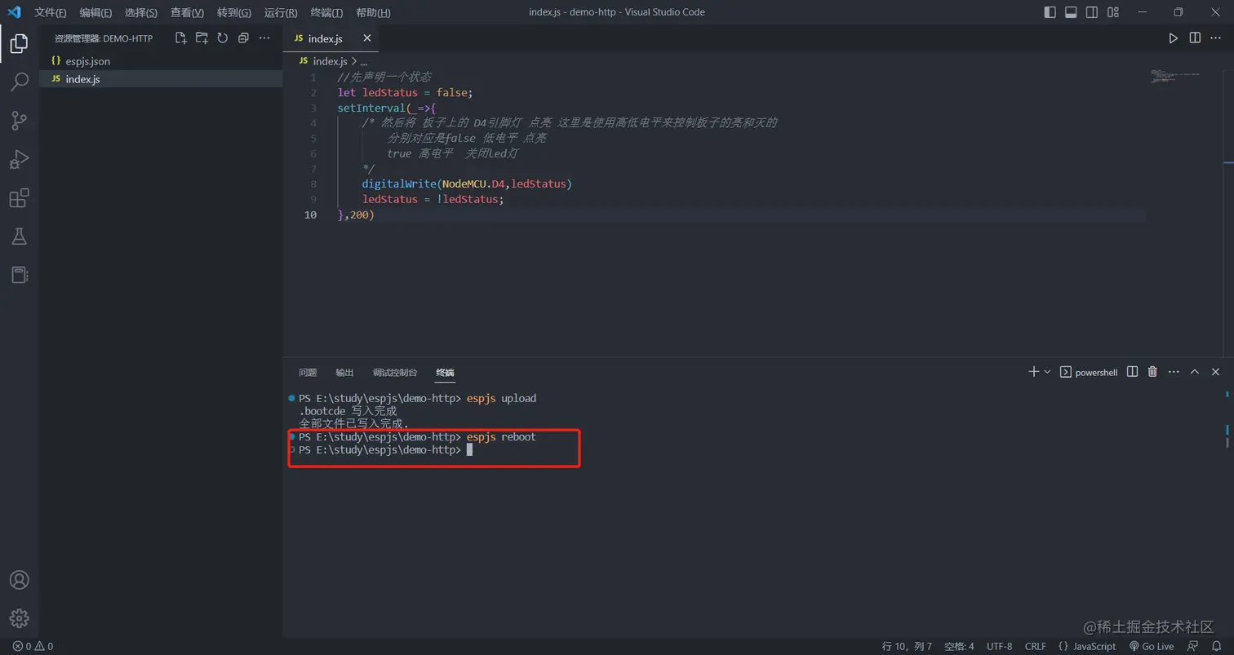Viewport: 1234px width, 655px height.
Task: Switch to the 终端 panel tab
Action: coord(445,372)
